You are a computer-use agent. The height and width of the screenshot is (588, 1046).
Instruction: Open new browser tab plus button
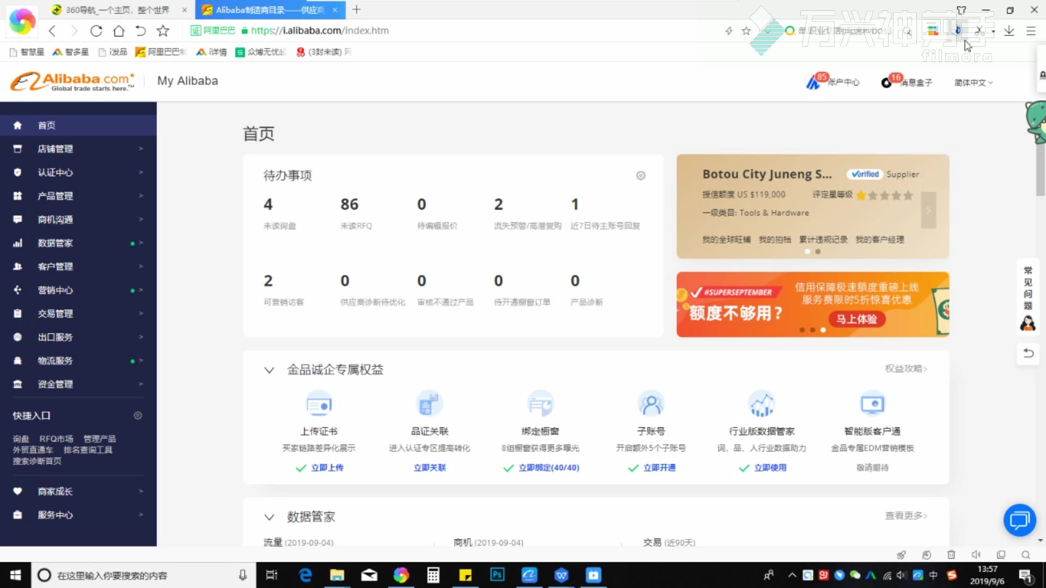pyautogui.click(x=356, y=10)
